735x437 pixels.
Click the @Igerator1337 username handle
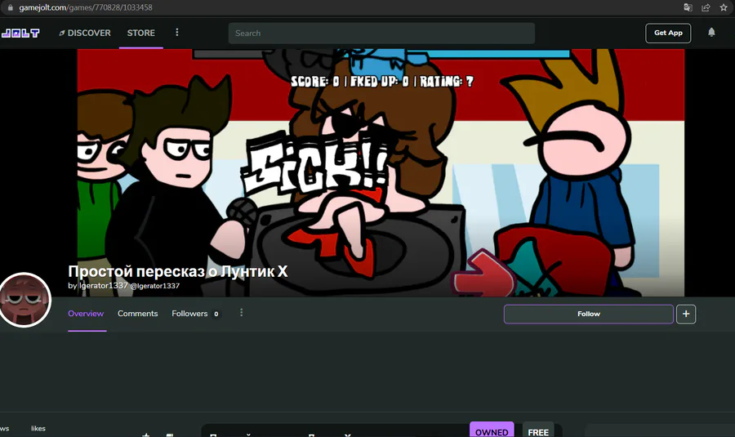(x=154, y=286)
